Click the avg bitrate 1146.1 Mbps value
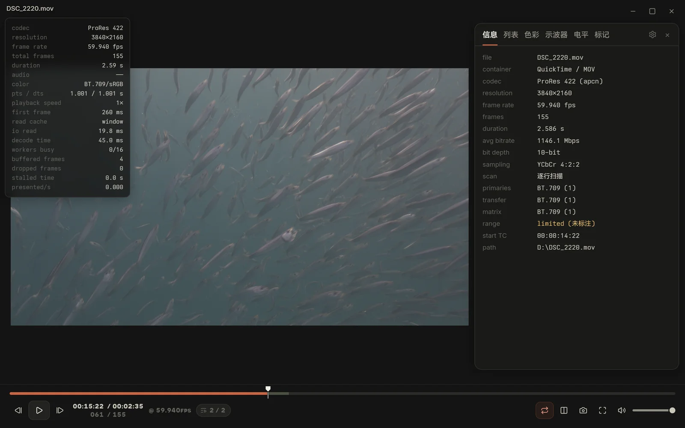Screen dimensions: 685x428 click(x=558, y=141)
